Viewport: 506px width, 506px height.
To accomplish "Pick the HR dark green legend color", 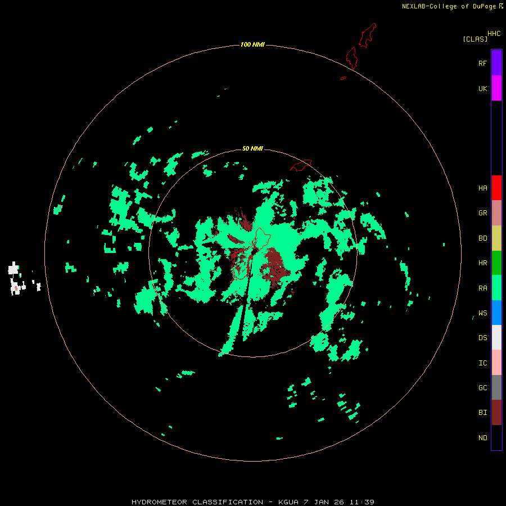I will tap(496, 263).
